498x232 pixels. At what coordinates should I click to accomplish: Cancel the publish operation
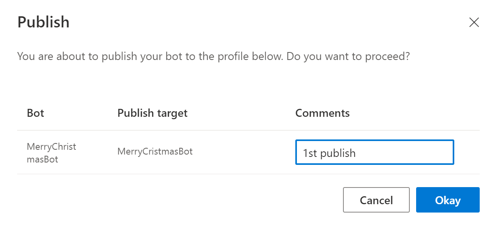376,200
